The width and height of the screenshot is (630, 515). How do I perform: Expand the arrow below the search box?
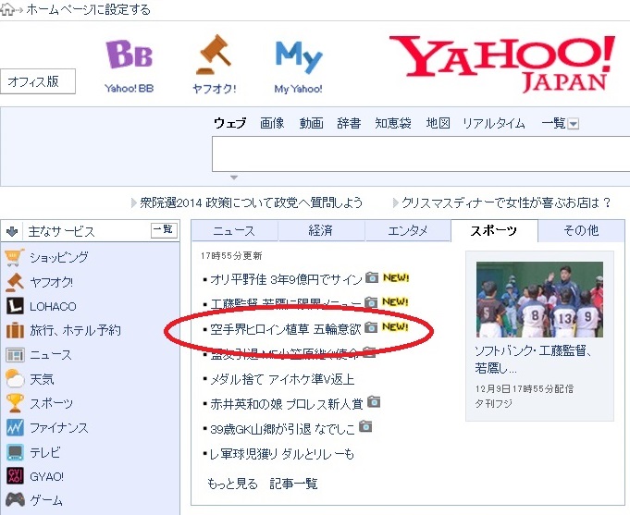[x=234, y=178]
